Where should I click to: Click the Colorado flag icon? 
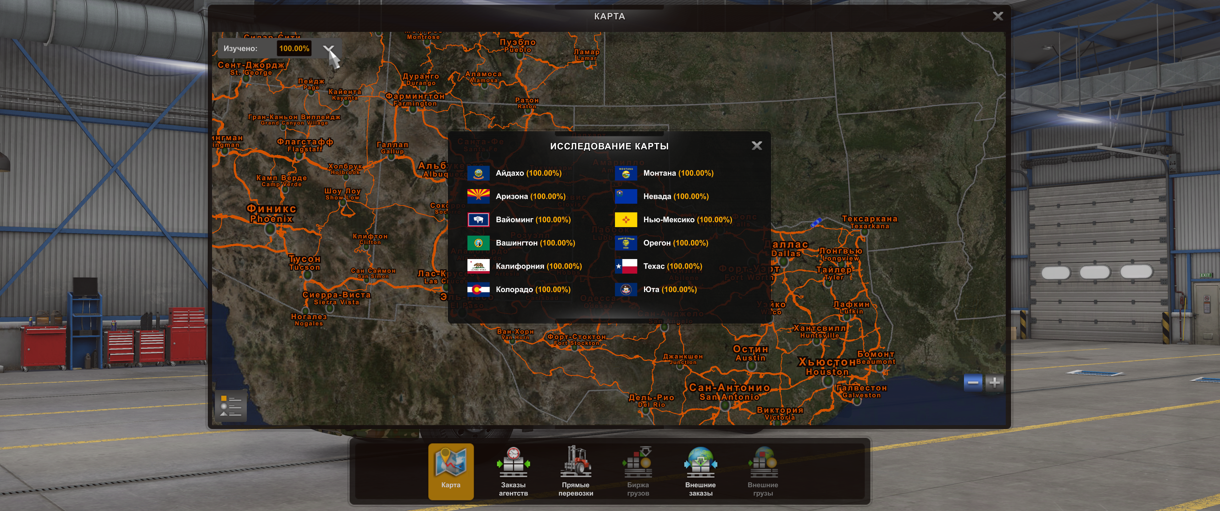click(x=478, y=289)
